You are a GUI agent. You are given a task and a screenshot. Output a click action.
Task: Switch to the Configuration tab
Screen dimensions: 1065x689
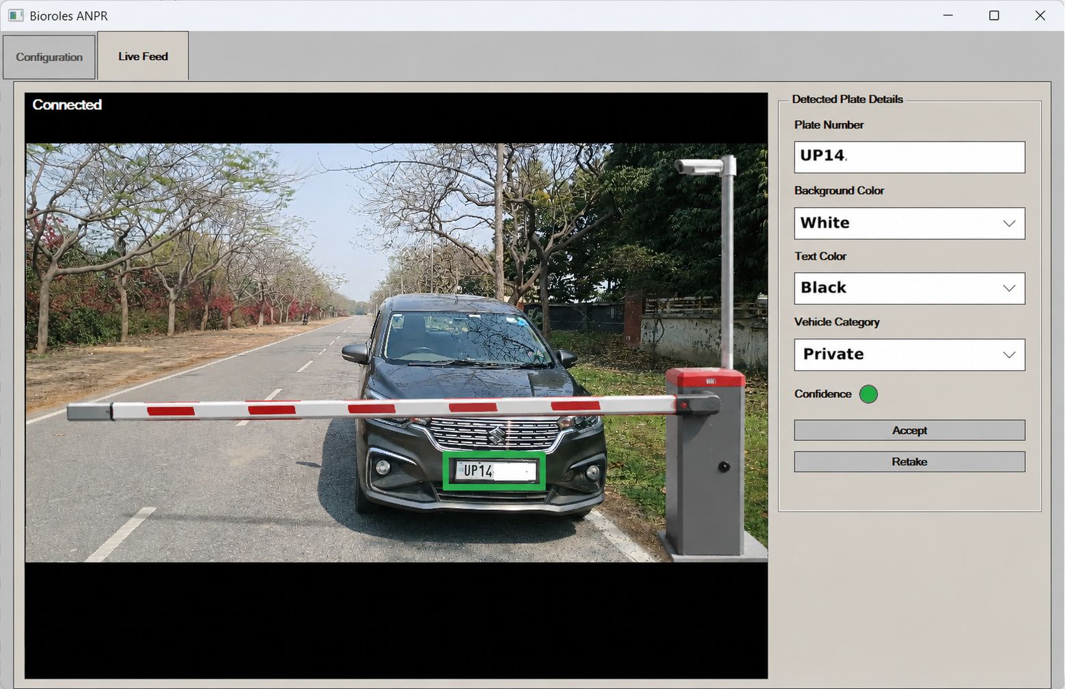point(49,57)
